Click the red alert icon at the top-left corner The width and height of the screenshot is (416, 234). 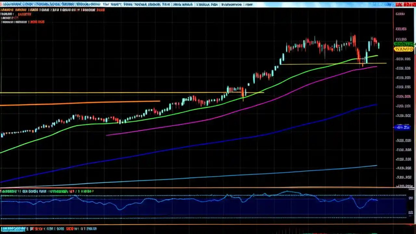(2, 4)
